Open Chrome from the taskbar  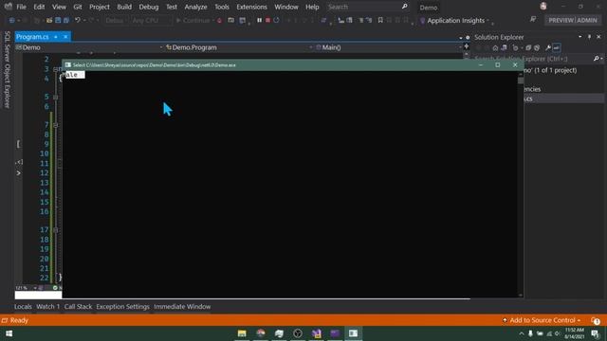(261, 333)
